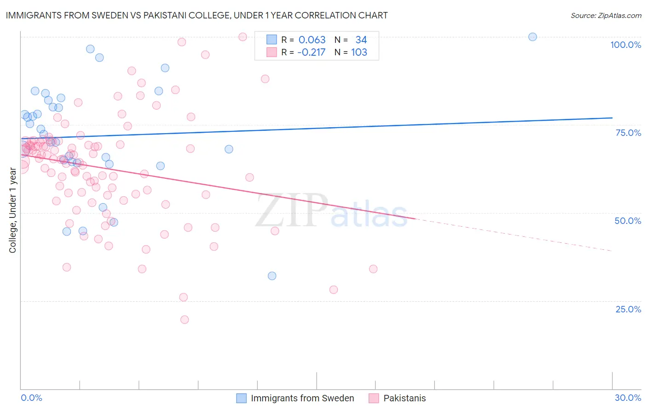This screenshot has width=647, height=411.
Task: Click the 0.0% x-axis label
Action: 31,398
